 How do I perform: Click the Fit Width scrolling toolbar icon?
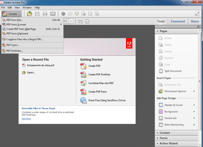(80, 21)
